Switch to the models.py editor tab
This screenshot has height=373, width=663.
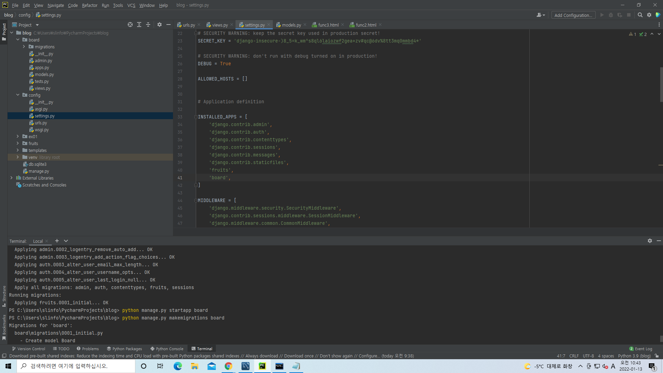pos(291,25)
